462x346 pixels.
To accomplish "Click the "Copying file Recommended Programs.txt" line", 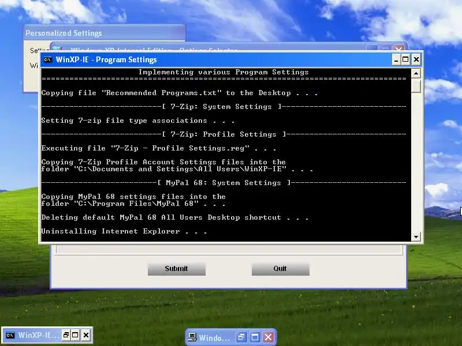I will click(180, 93).
